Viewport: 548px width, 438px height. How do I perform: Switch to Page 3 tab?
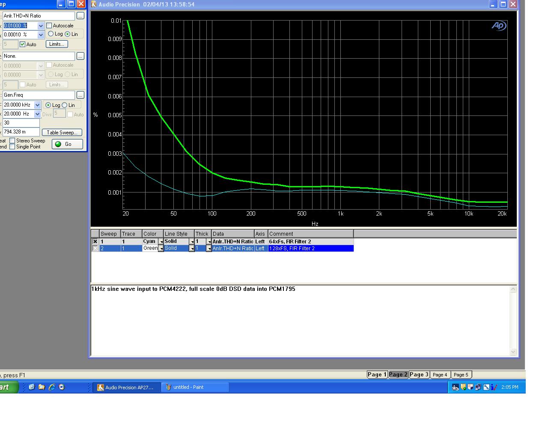coord(419,375)
